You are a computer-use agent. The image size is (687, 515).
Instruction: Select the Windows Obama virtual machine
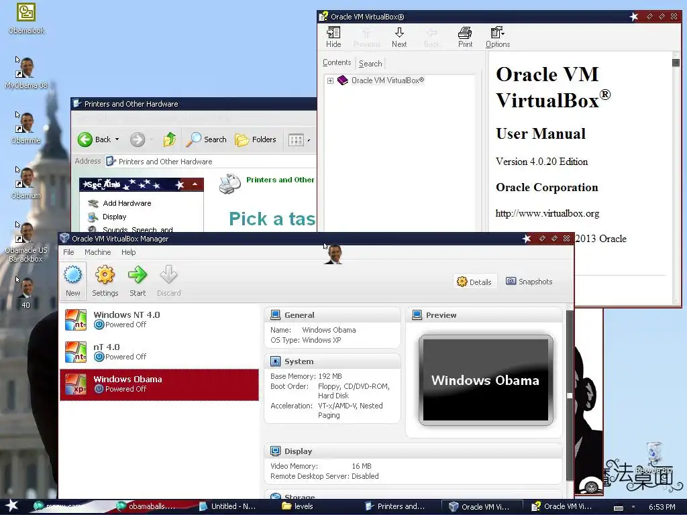pyautogui.click(x=160, y=384)
